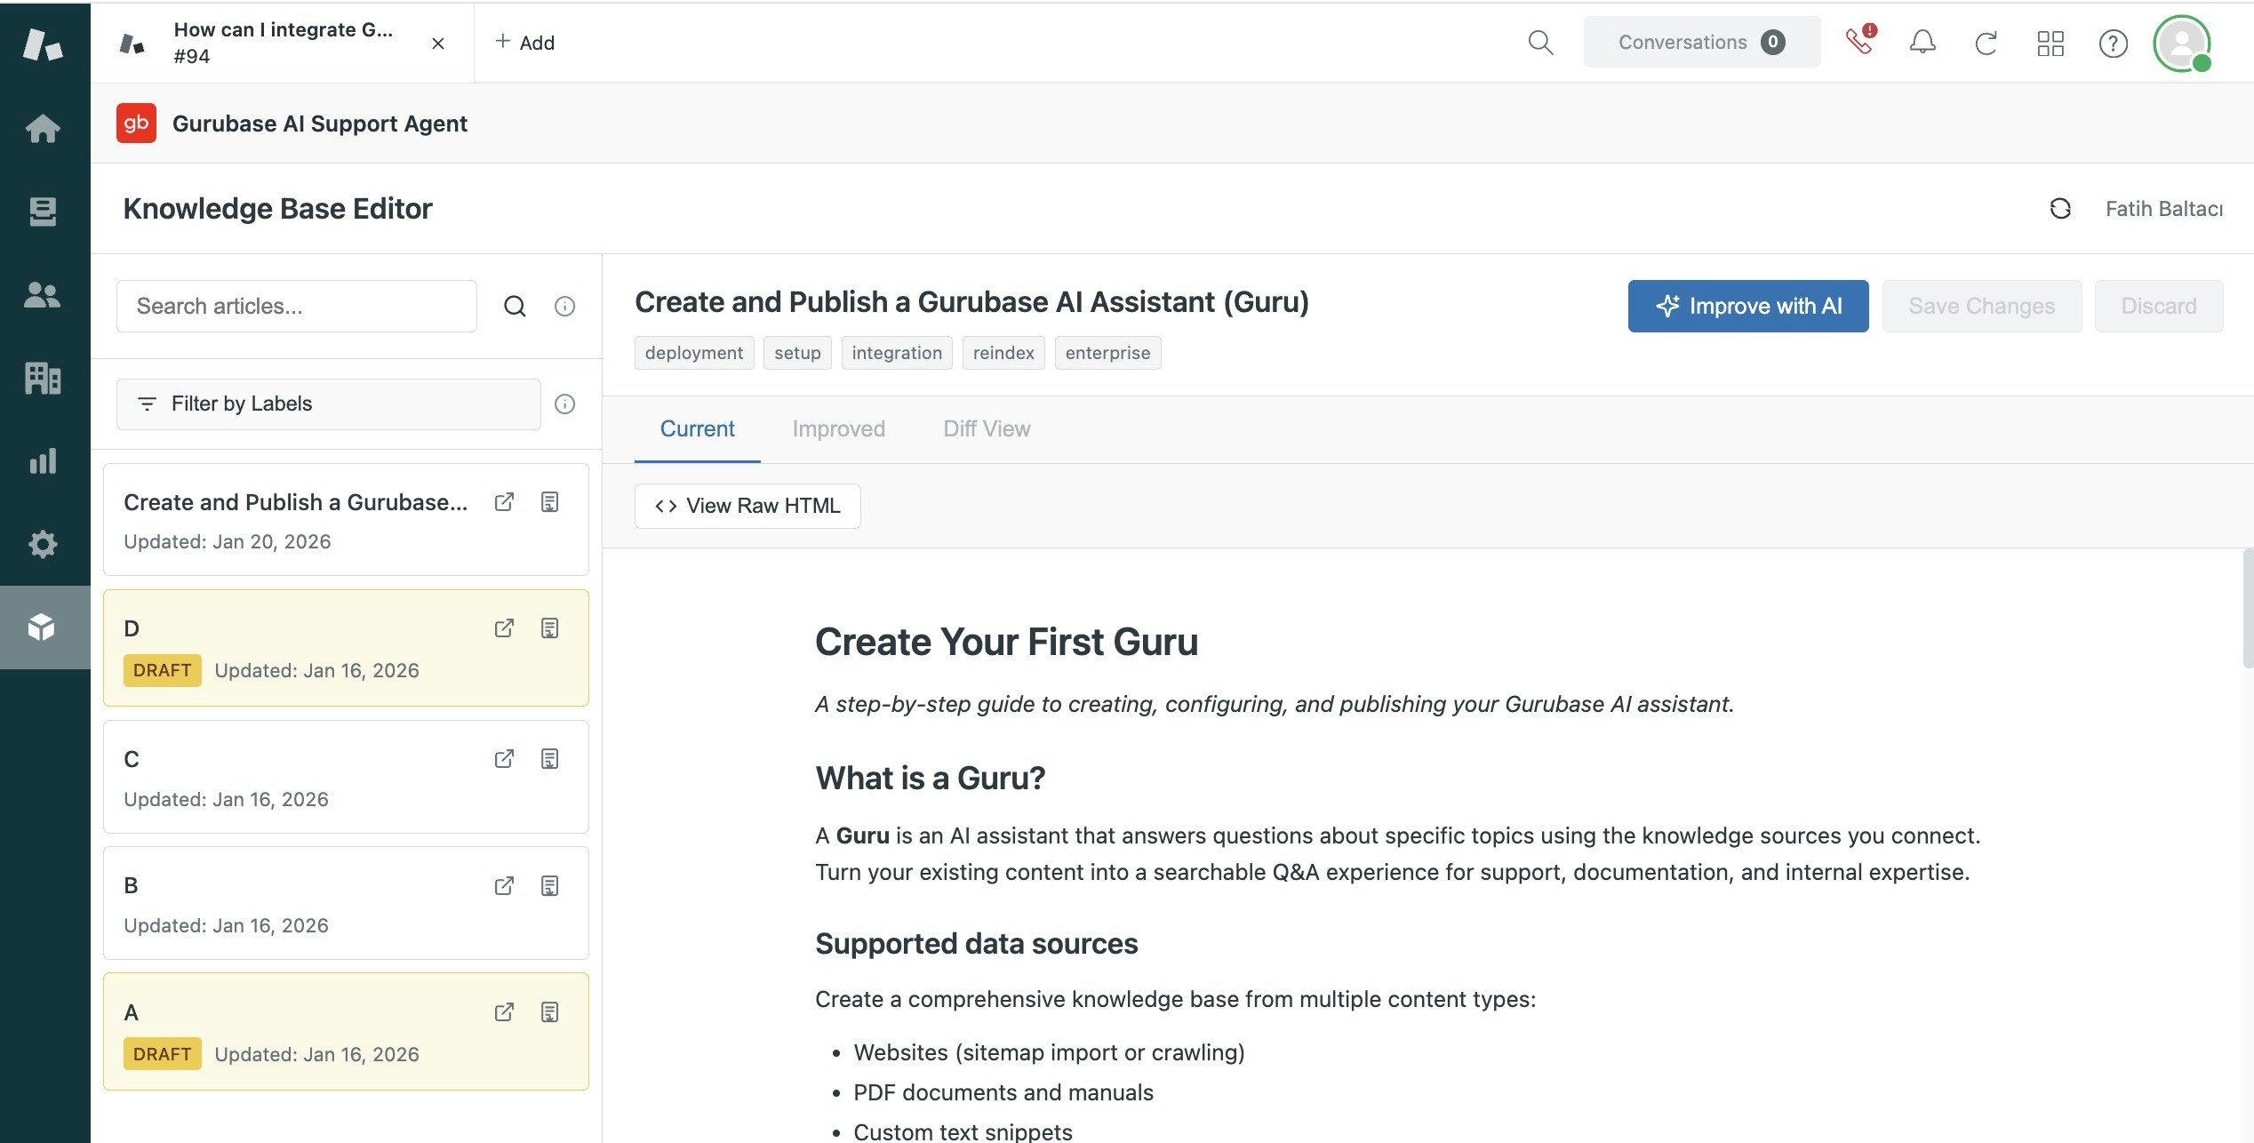The image size is (2254, 1143).
Task: Open a new tab with Add
Action: point(526,42)
